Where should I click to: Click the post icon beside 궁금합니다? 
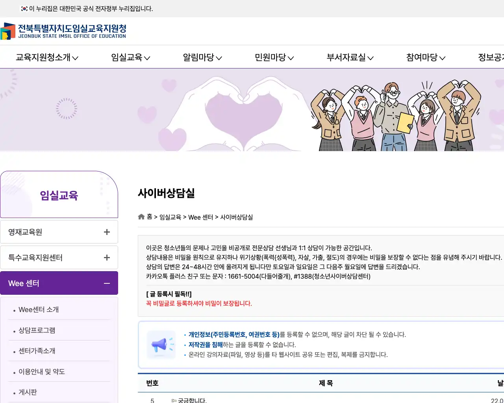pos(174,400)
